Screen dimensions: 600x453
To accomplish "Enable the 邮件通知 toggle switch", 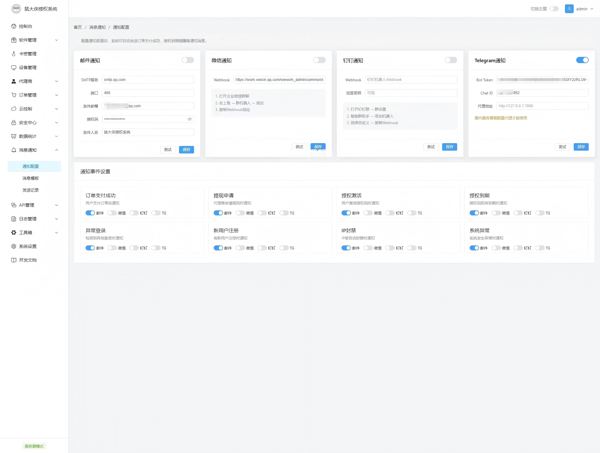I will pyautogui.click(x=187, y=60).
